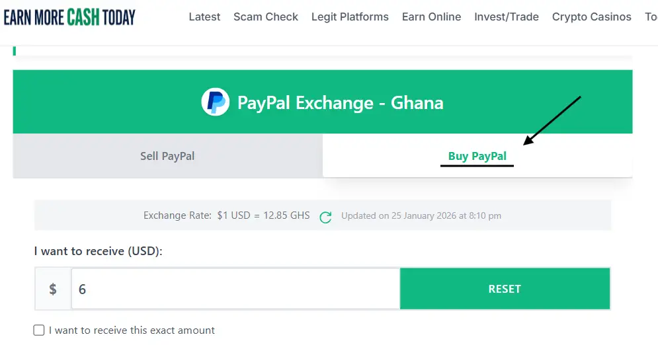Visit the Crypto Casinos page
The width and height of the screenshot is (658, 345).
point(591,17)
